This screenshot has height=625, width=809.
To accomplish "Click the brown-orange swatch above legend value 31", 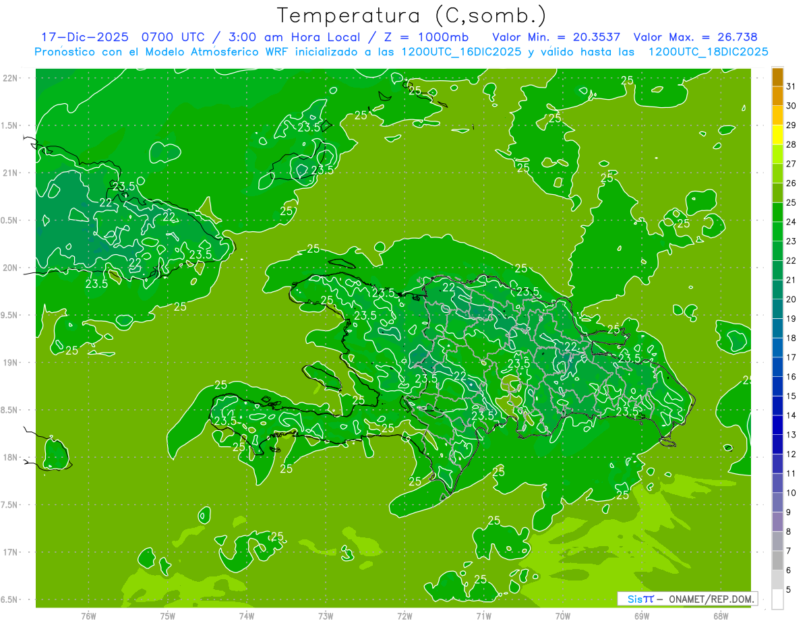I will click(777, 77).
